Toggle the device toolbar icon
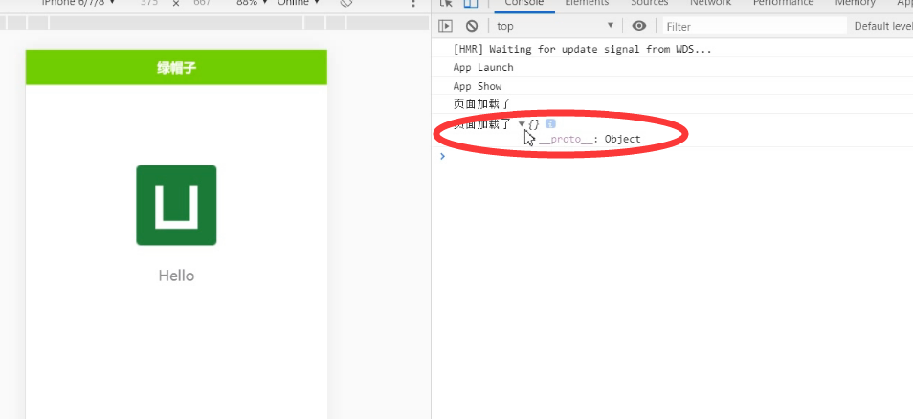The image size is (913, 419). tap(471, 4)
